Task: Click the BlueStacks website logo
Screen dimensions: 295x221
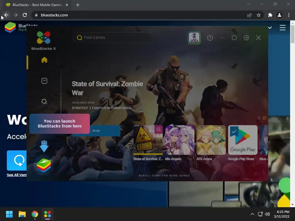Action: (10, 27)
